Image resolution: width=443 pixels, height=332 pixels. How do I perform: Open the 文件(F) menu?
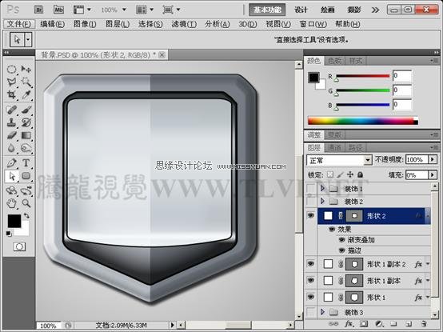19,24
